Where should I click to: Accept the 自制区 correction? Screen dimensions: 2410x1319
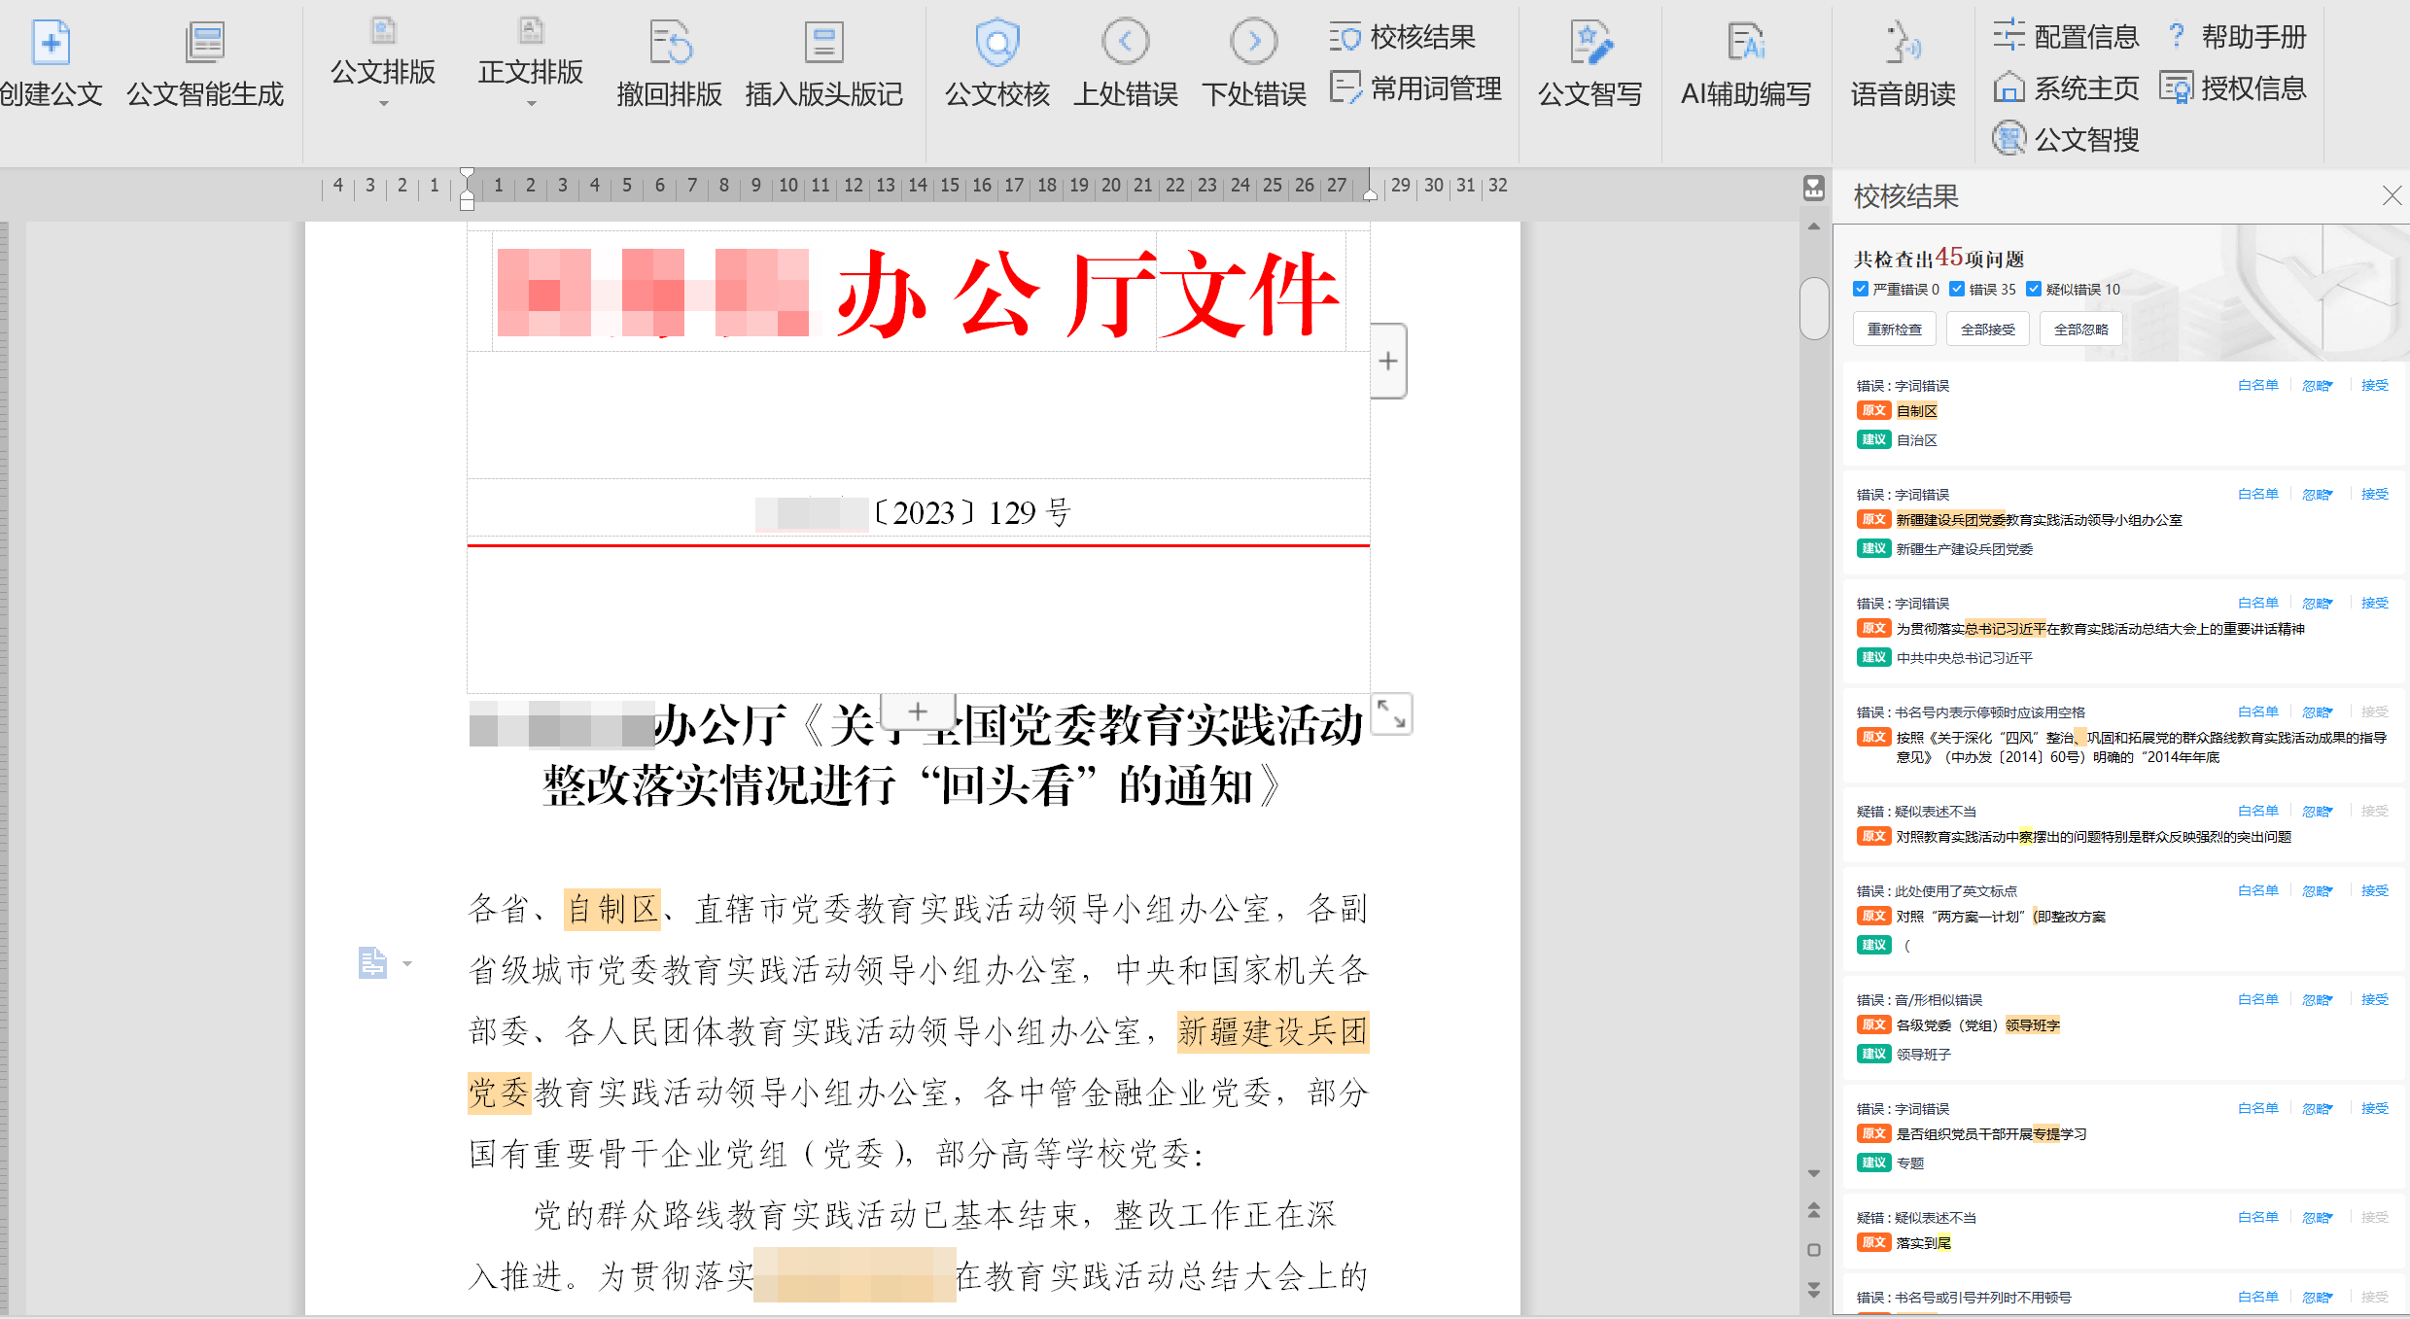tap(2375, 385)
